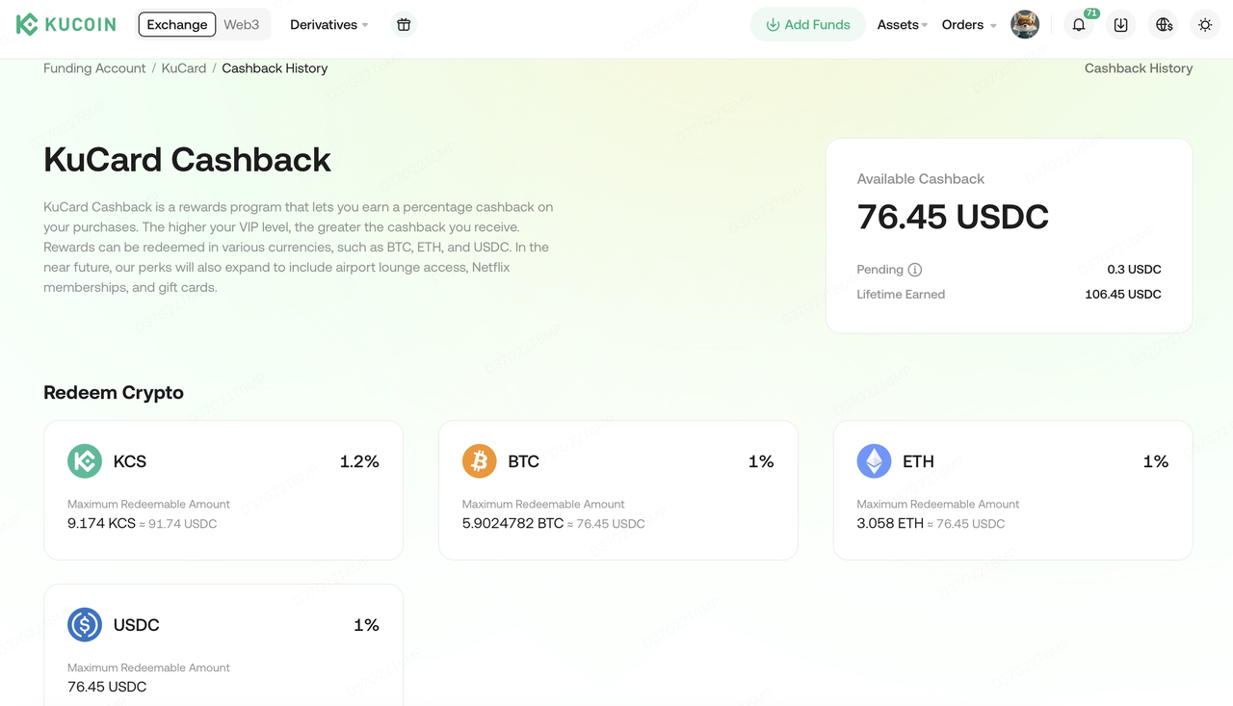Viewport: 1233px width, 706px height.
Task: Open language and currency globe icon
Action: [1164, 25]
